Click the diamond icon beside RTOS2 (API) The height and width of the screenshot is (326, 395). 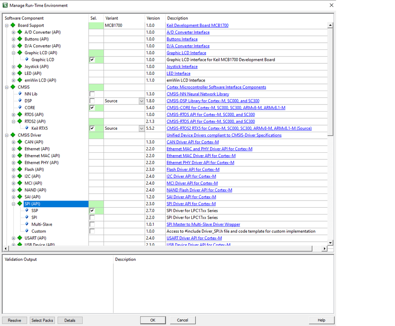pyautogui.click(x=20, y=121)
